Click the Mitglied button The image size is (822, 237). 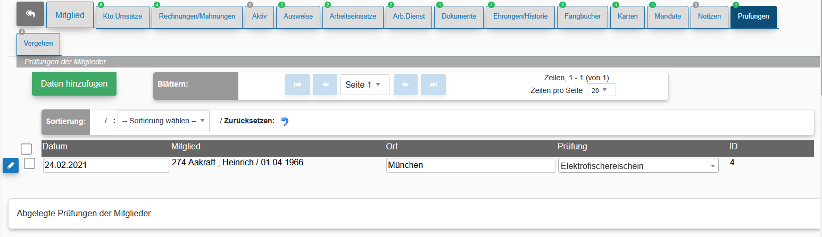pos(70,15)
